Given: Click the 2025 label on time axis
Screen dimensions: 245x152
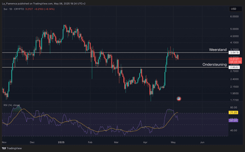Looking at the screenshot, I should tap(61, 142).
